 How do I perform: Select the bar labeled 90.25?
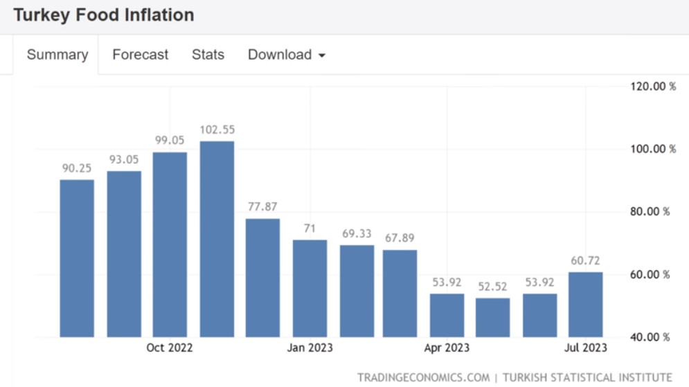click(77, 258)
